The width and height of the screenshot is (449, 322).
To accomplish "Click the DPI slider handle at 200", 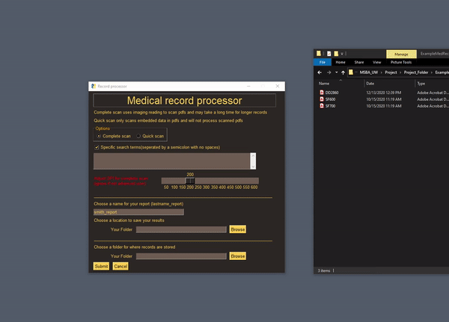I will [x=190, y=181].
